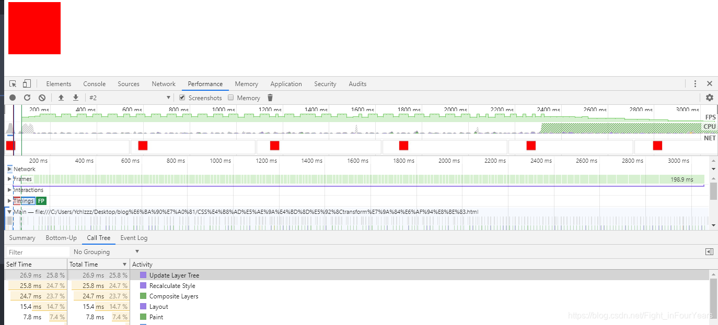
Task: Select the Performance tab
Action: 205,84
